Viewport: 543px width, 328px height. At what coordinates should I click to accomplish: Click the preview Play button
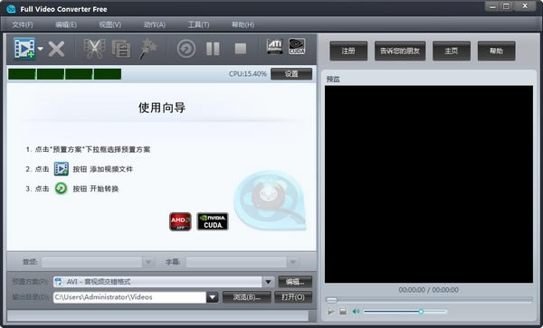click(331, 312)
